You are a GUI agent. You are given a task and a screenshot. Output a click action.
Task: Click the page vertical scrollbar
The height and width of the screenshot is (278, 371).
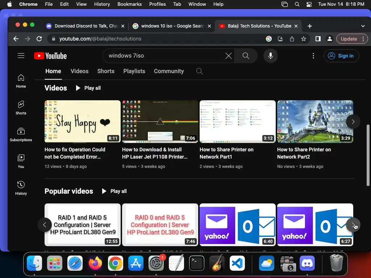(x=368, y=155)
